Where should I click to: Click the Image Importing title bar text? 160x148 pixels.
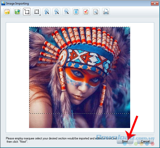click(17, 4)
